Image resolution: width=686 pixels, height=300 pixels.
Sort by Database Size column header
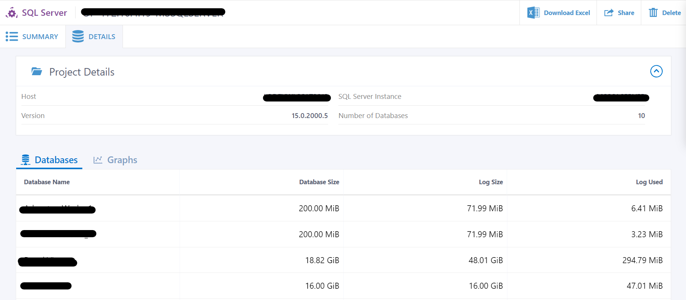tap(319, 182)
